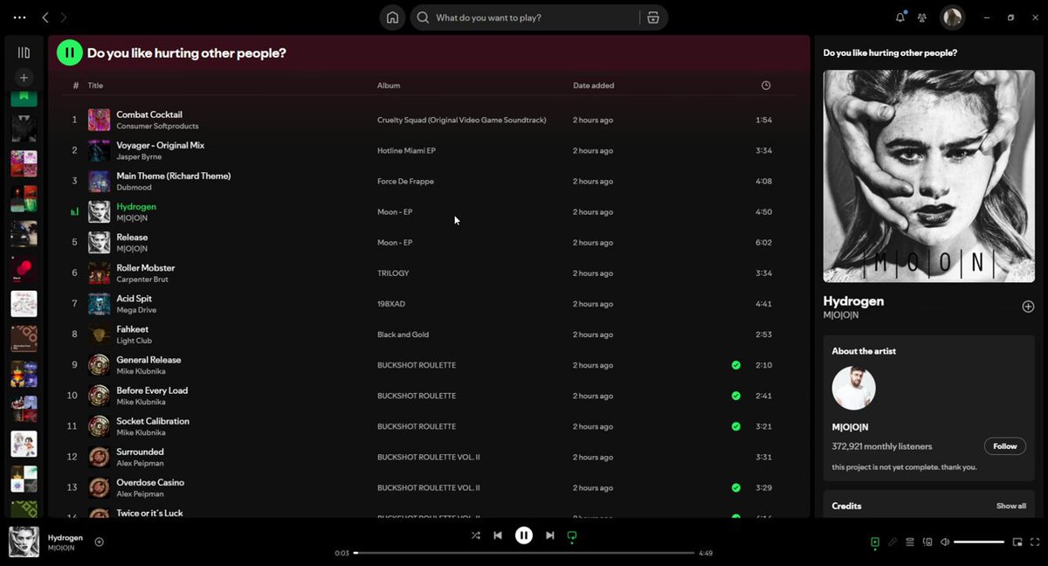Open the M|O|O|N album cover in side panel
Viewport: 1048px width, 566px height.
coord(929,176)
